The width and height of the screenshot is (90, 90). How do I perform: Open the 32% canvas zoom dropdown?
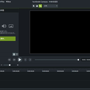coord(50,6)
